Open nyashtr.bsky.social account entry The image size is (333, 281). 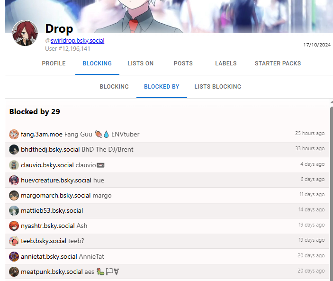pos(167,226)
